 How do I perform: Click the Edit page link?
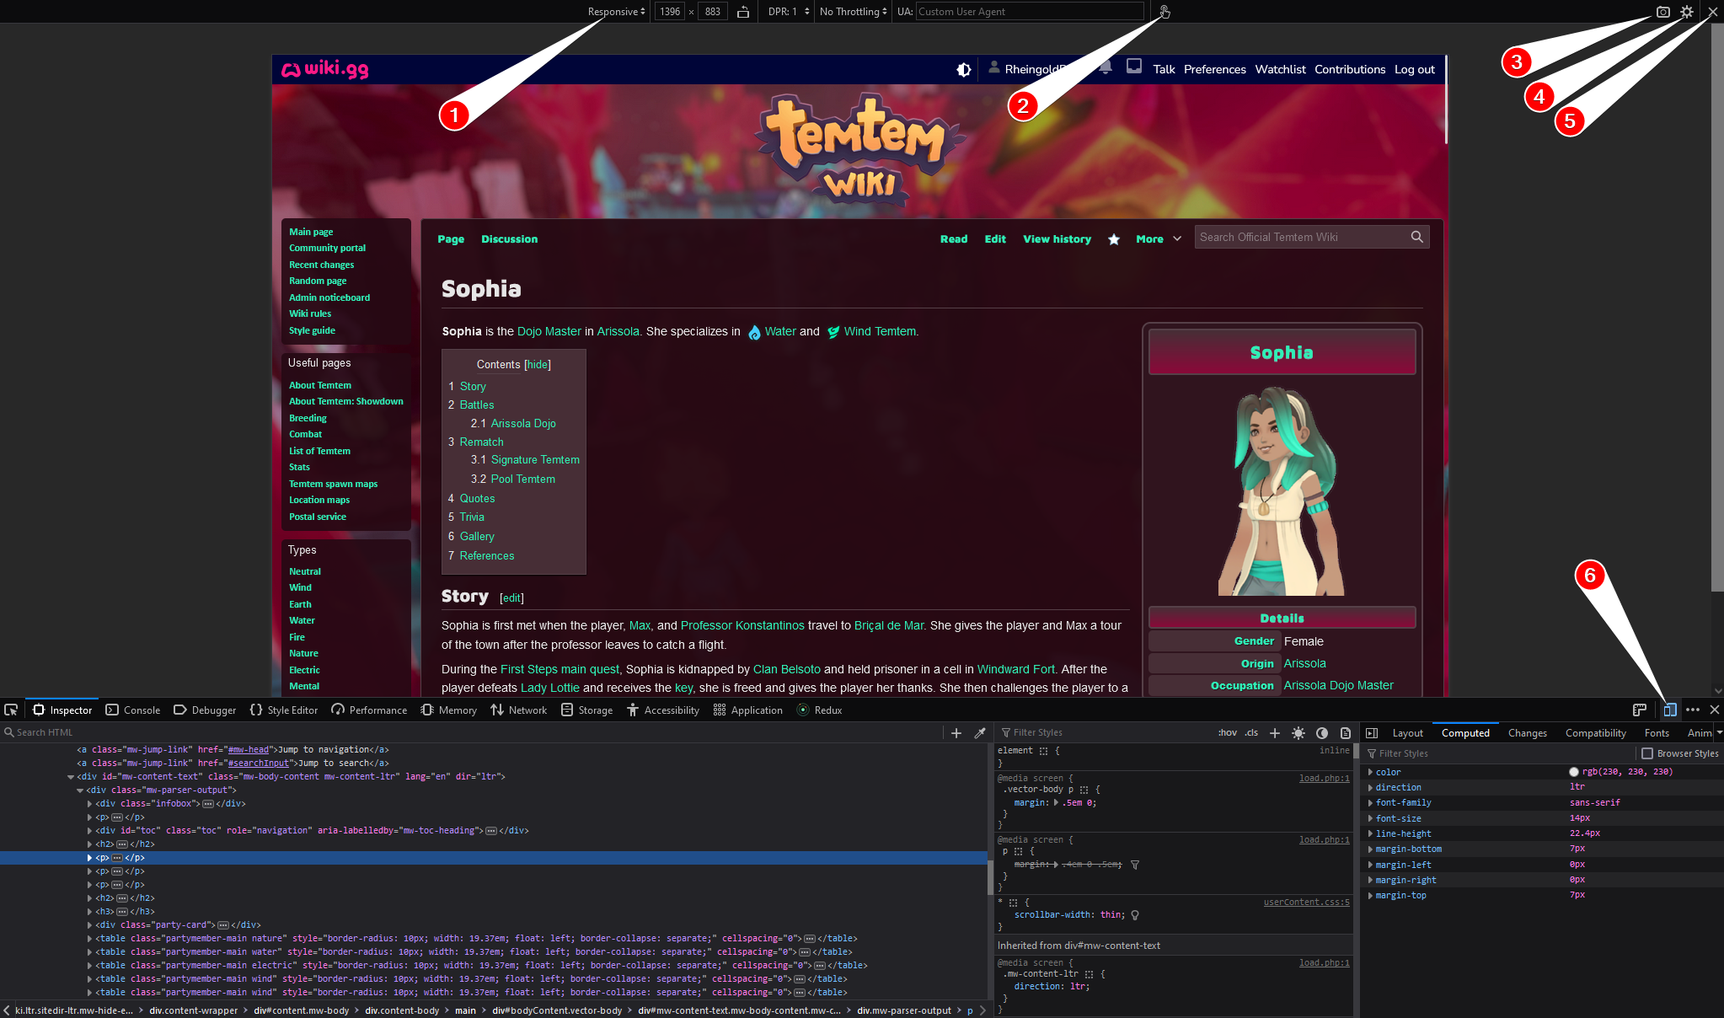[x=995, y=239]
